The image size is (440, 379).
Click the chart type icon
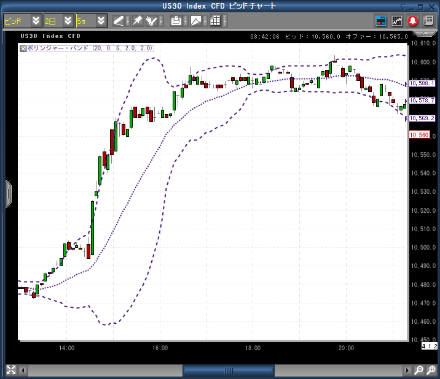(x=195, y=20)
